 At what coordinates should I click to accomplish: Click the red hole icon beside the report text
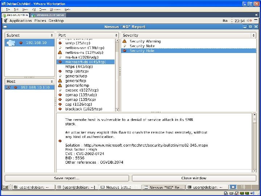coord(60,141)
